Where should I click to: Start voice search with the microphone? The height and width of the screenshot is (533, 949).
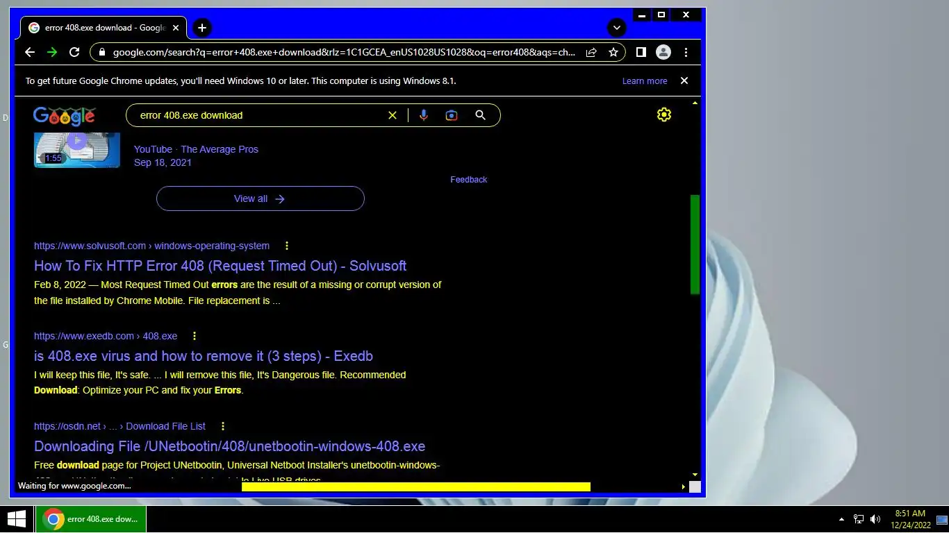click(x=424, y=115)
